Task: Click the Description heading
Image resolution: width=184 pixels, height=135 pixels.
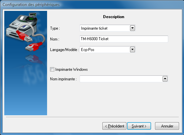Action: (114, 17)
